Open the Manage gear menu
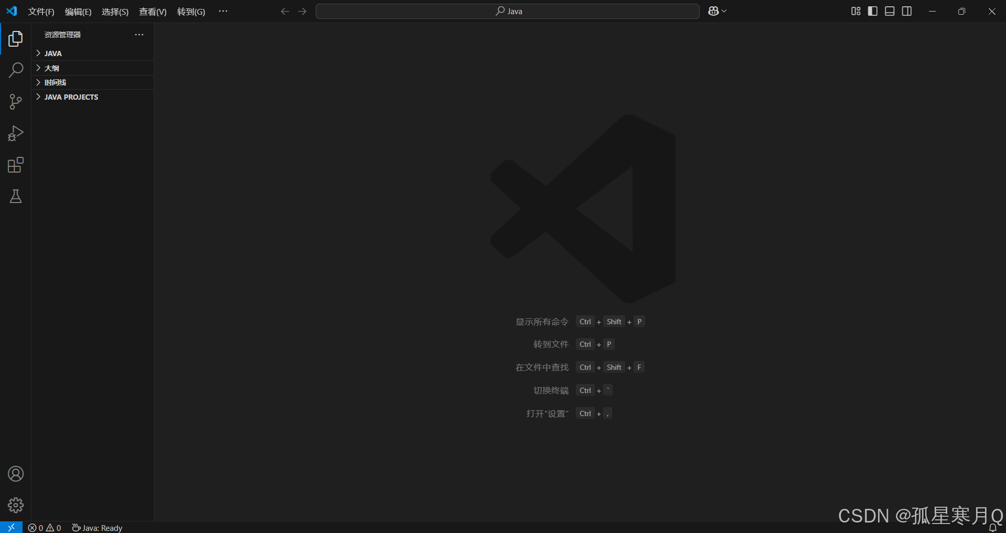Image resolution: width=1006 pixels, height=533 pixels. click(x=16, y=505)
